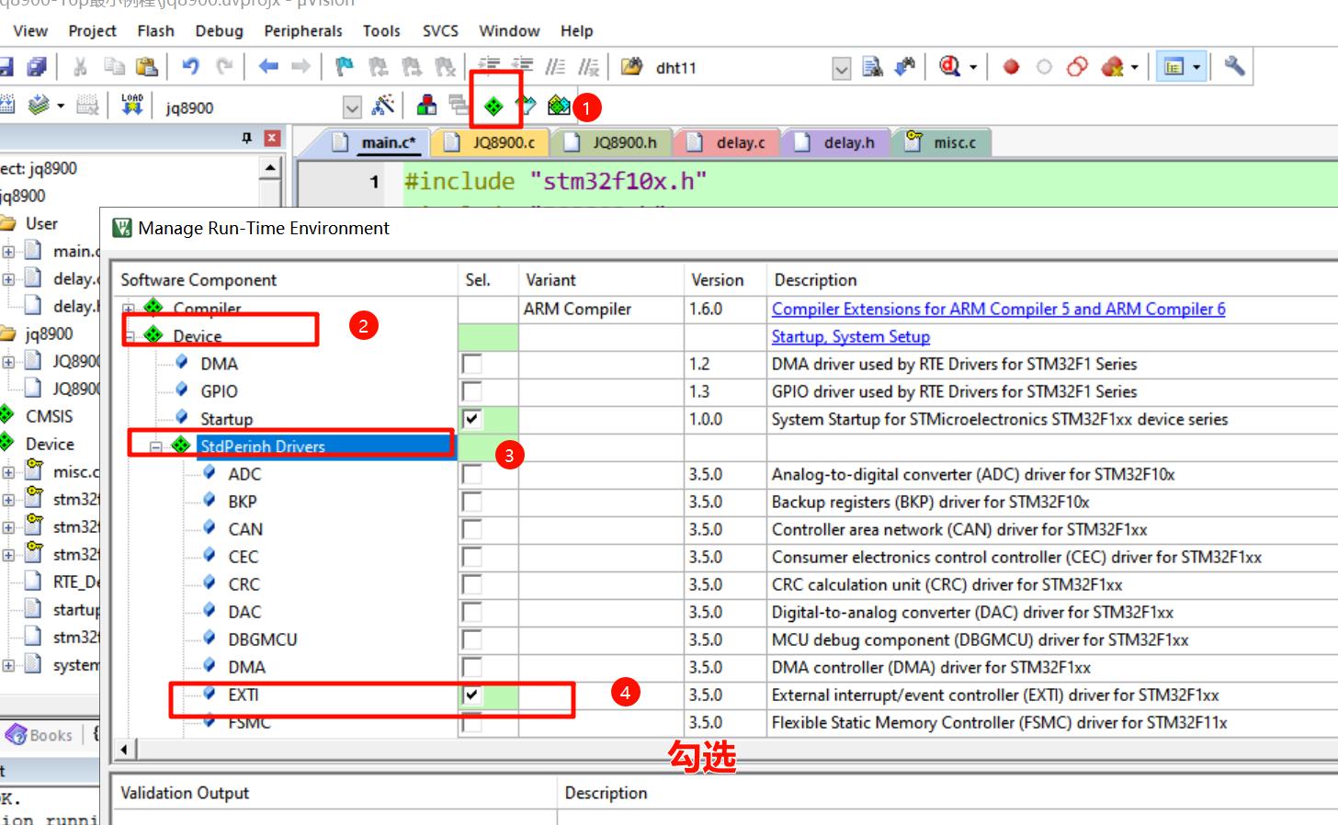The width and height of the screenshot is (1338, 825).
Task: Click the disable all breakpoints icon
Action: tap(1077, 66)
